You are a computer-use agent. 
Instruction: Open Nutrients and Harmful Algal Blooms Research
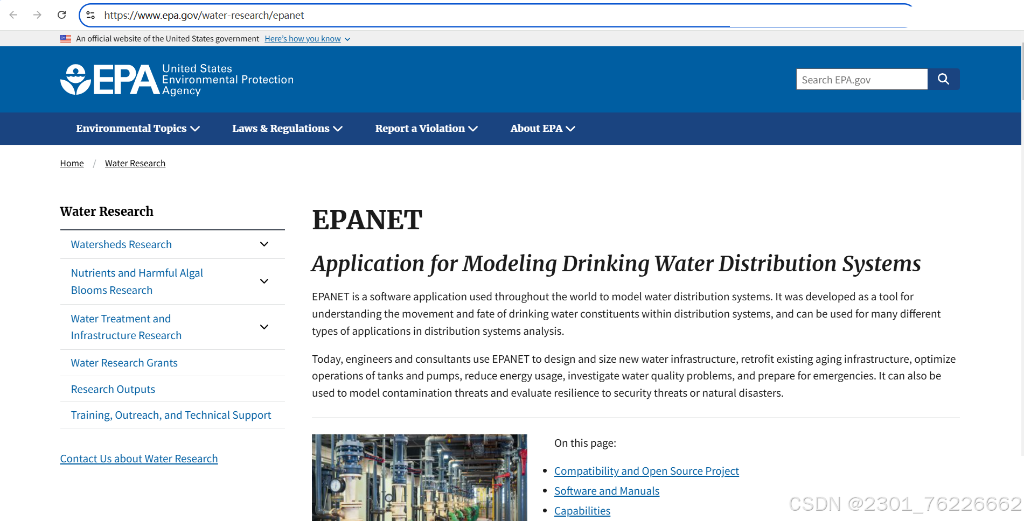coord(137,281)
